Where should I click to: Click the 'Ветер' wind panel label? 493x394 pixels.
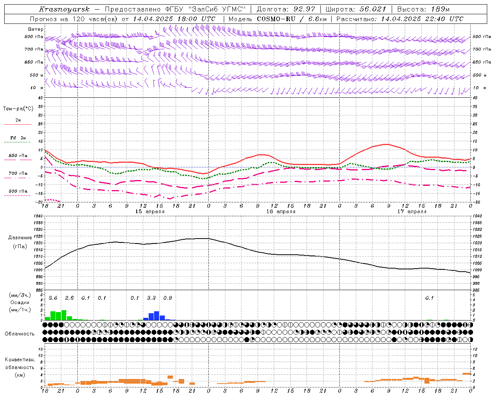(36, 29)
